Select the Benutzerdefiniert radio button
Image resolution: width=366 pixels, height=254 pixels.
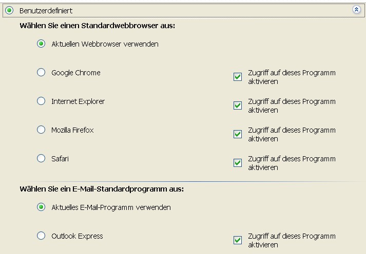point(9,10)
